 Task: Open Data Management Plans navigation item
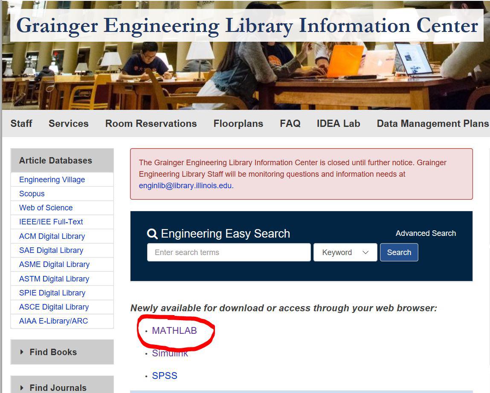(433, 123)
